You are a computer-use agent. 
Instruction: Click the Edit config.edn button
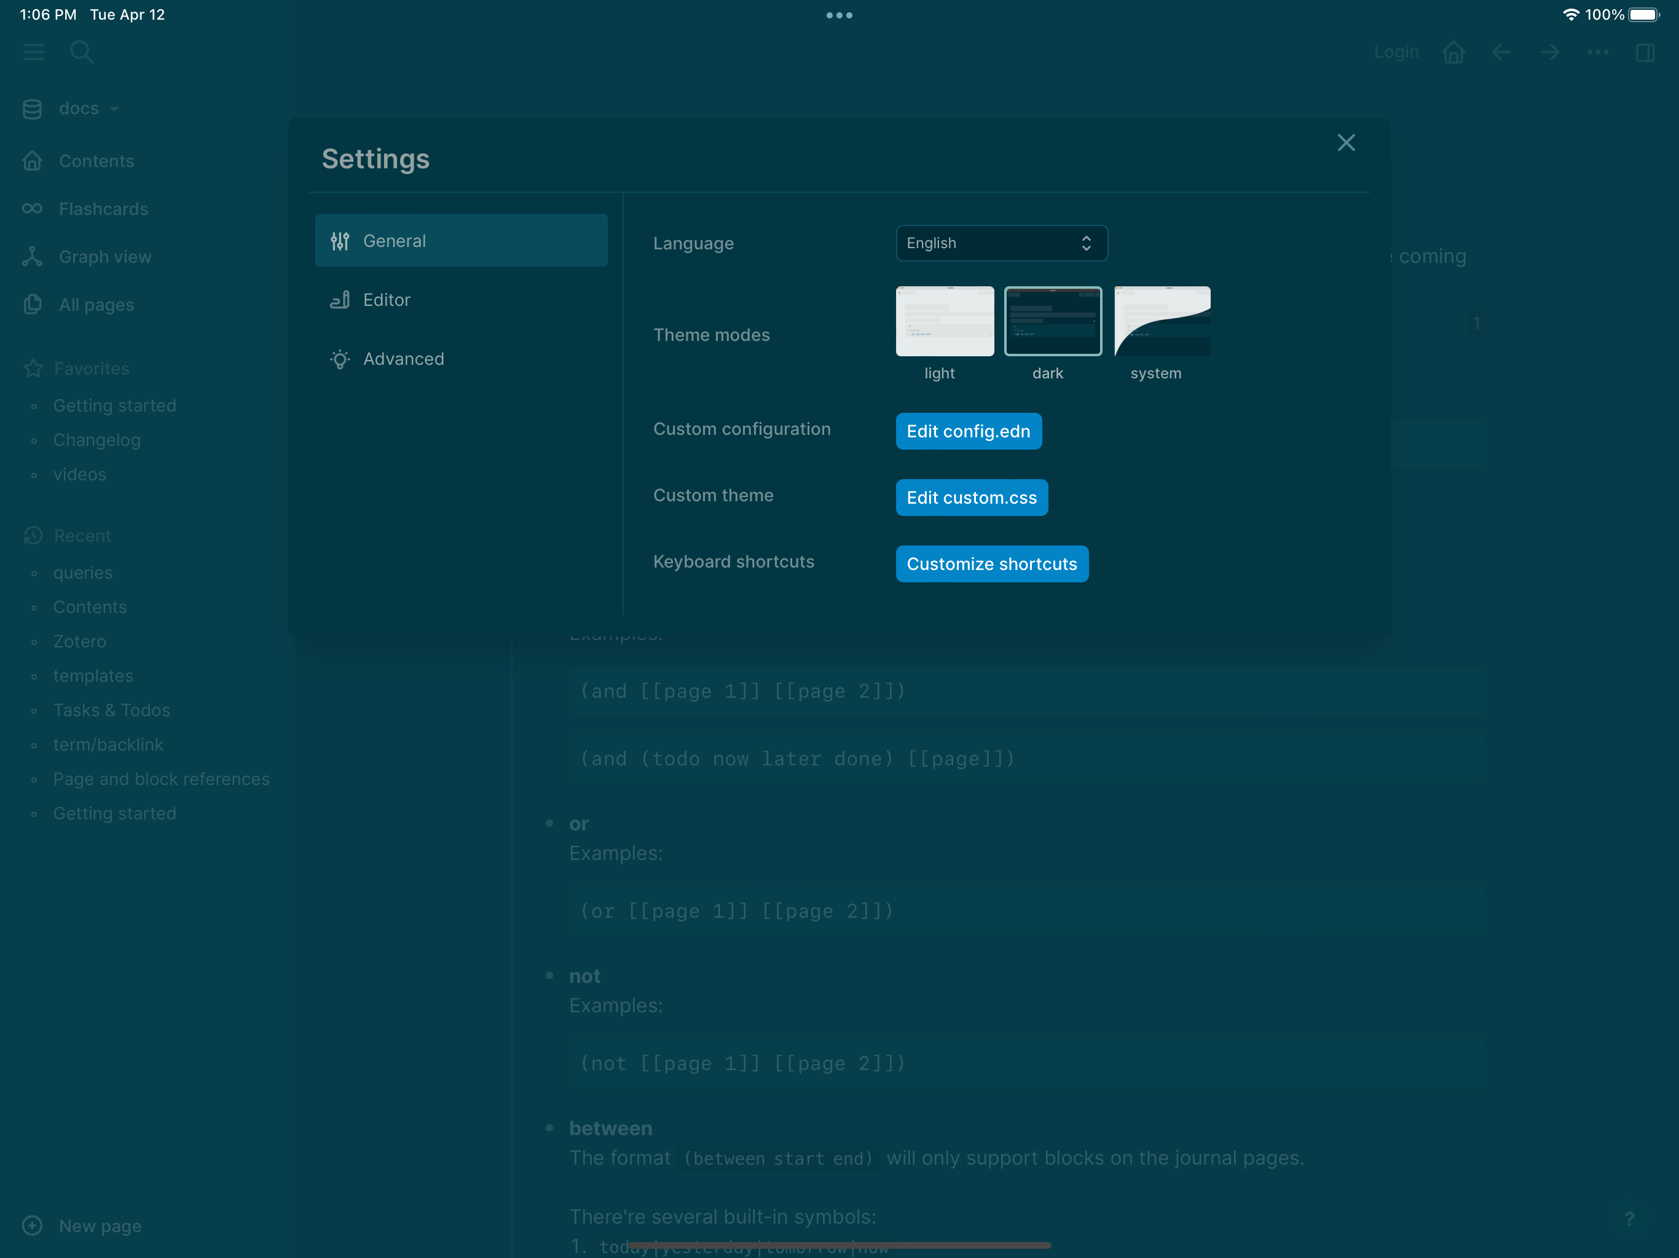coord(968,431)
